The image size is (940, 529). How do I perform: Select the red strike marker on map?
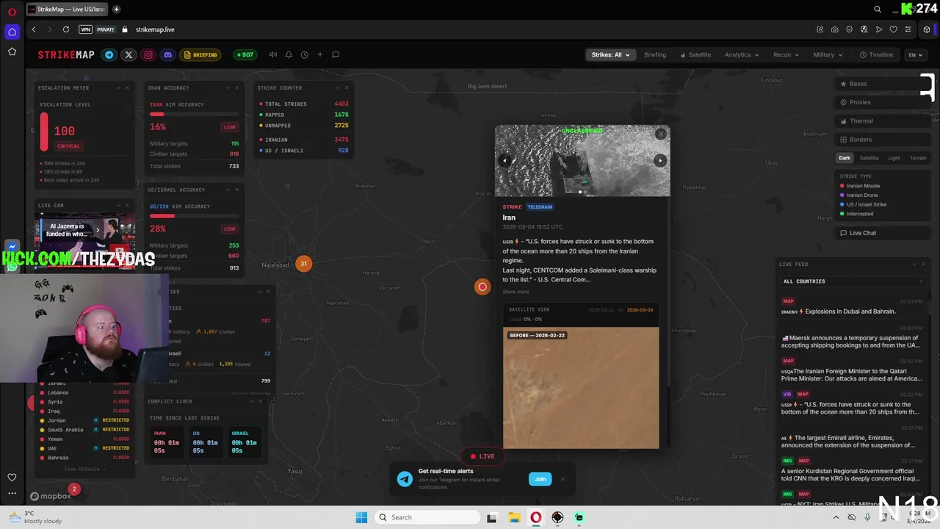[482, 287]
